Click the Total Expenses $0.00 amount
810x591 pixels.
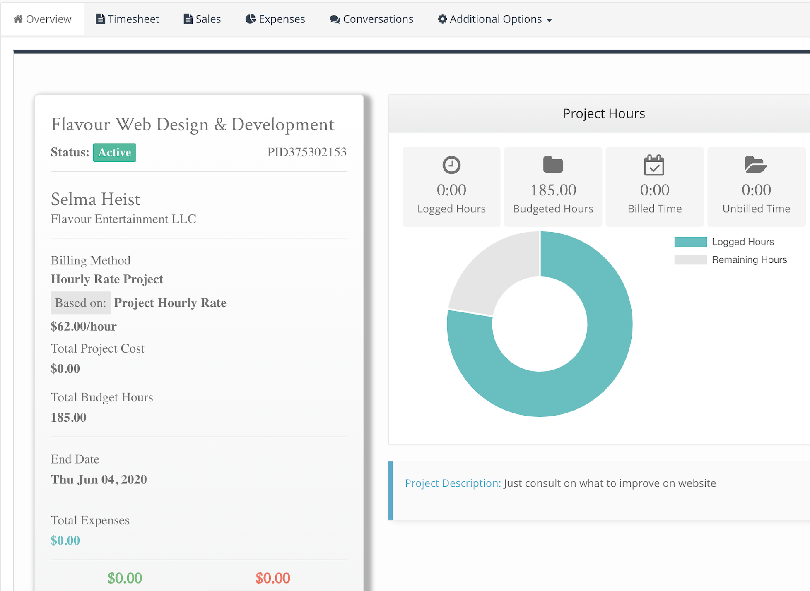point(65,541)
